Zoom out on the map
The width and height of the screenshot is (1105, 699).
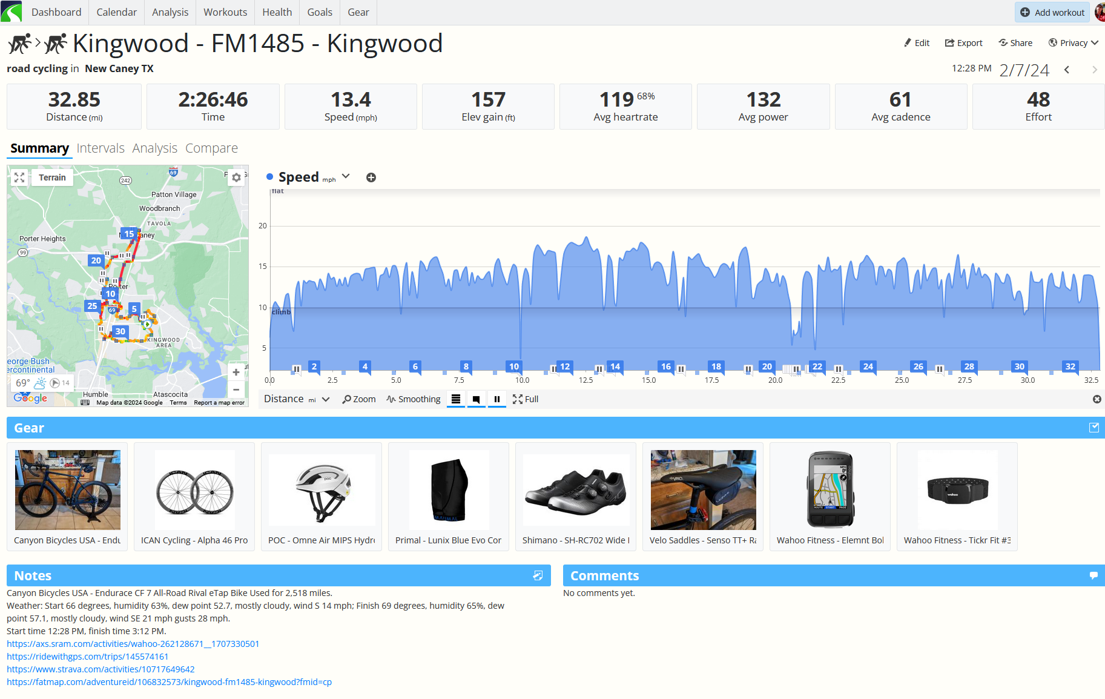[x=236, y=389]
